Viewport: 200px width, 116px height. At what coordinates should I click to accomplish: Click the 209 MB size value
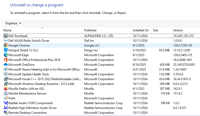[165, 84]
